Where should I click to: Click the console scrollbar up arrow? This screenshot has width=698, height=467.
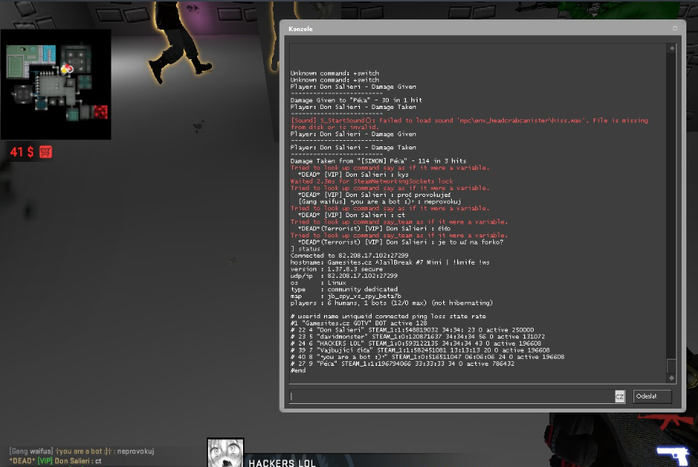[x=671, y=48]
